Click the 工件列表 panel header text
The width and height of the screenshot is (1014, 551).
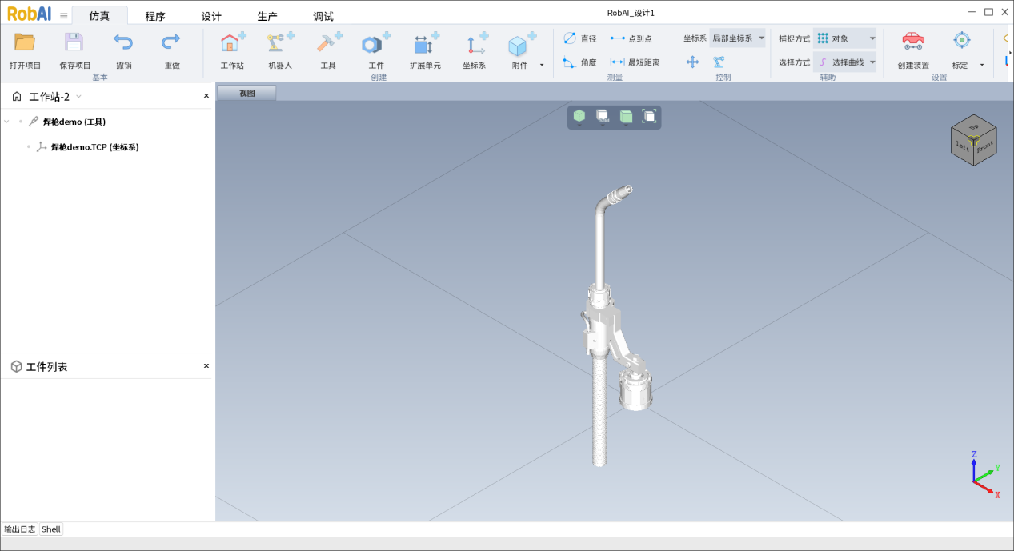pyautogui.click(x=46, y=367)
